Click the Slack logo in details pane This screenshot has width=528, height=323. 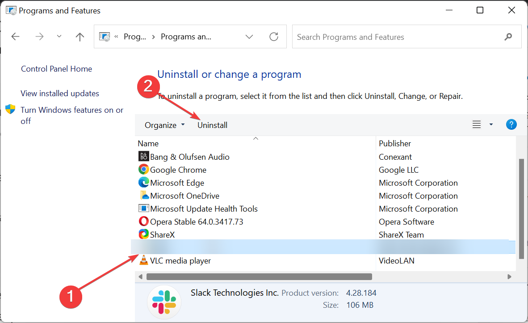[x=164, y=302]
